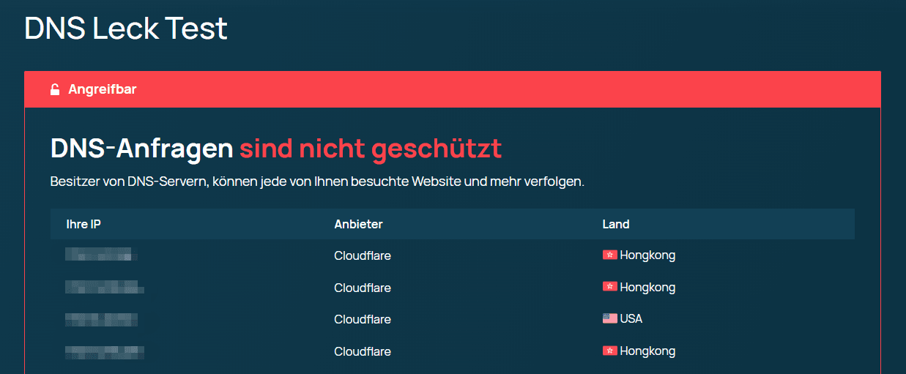
Task: Click the red 'sind nicht geschützt' text
Action: (x=371, y=149)
